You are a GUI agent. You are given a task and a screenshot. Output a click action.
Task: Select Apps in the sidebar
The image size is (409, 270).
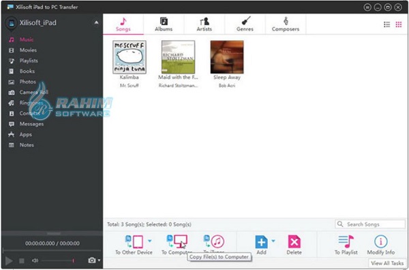tap(26, 135)
